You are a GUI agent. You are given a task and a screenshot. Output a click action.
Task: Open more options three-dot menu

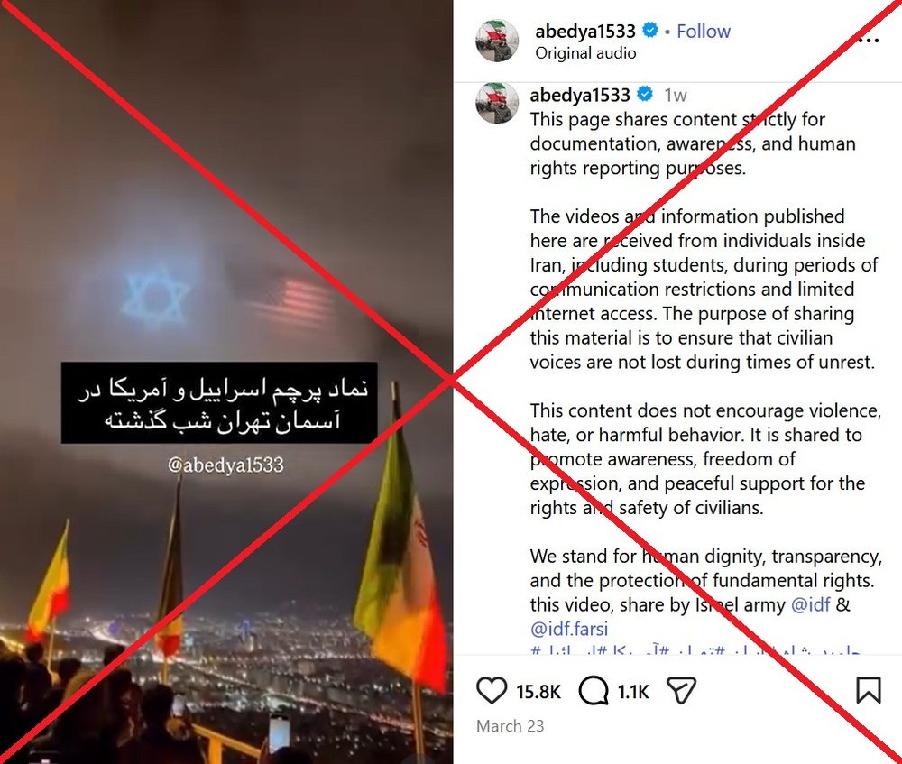868,41
